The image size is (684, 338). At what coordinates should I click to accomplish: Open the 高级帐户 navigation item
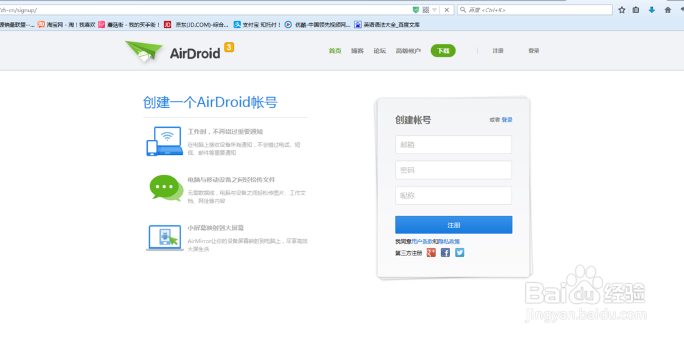pos(408,51)
